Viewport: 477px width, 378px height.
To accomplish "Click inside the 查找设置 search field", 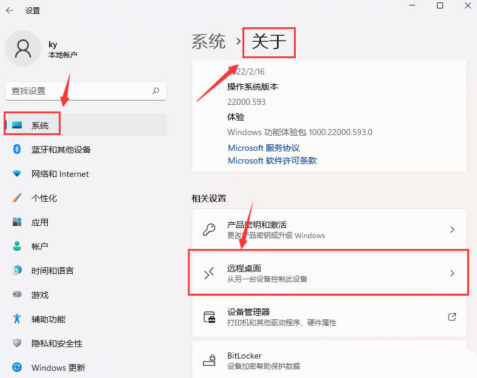I will click(86, 91).
